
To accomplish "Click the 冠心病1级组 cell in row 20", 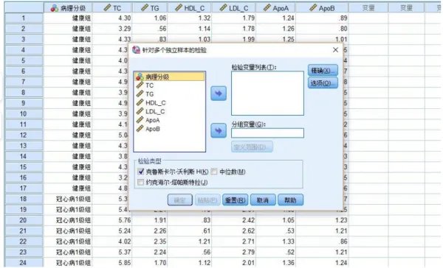I will tap(68, 220).
